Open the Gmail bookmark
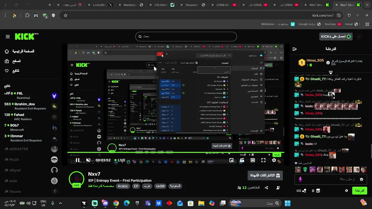Screen dimensions: 372x209 (352, 24)
